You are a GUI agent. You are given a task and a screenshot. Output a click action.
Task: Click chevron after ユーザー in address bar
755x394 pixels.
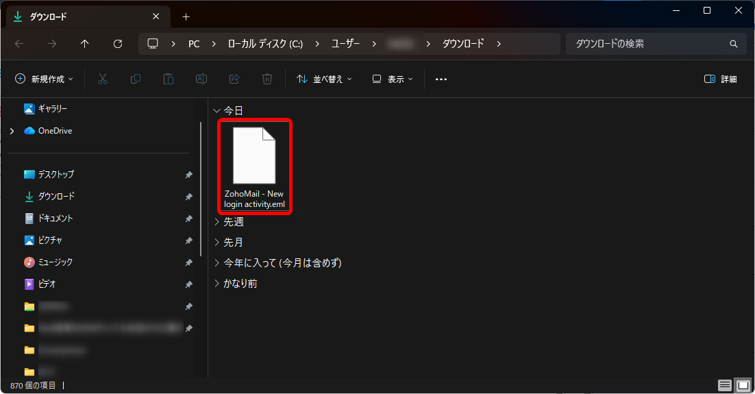pos(374,44)
